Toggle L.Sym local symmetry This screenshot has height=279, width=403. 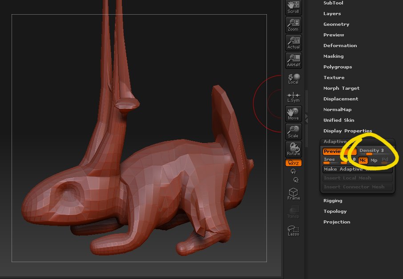(293, 96)
